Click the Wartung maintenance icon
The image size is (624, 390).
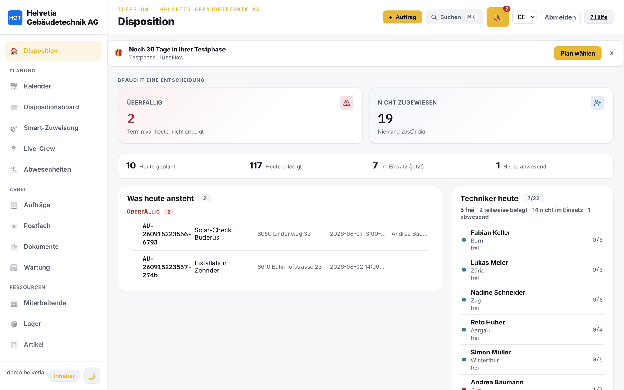pyautogui.click(x=14, y=267)
